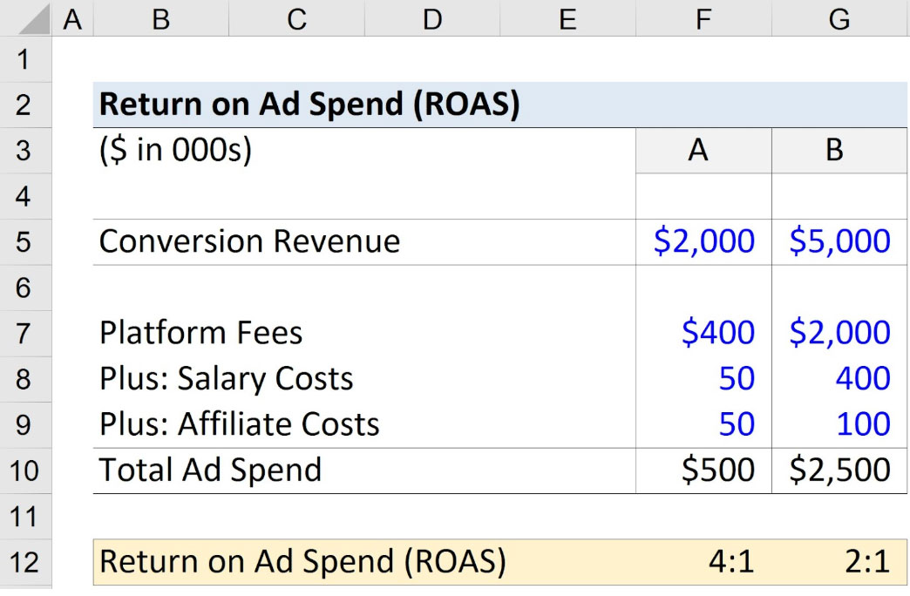Click the '$5,000' revenue cell
Screen dimensions: 910x596
coord(839,242)
